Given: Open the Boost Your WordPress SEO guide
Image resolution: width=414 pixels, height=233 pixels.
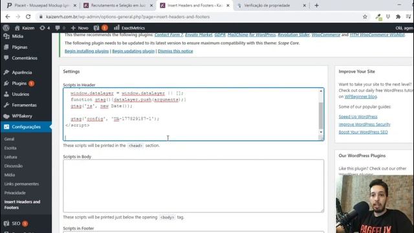Looking at the screenshot, I should (x=363, y=132).
